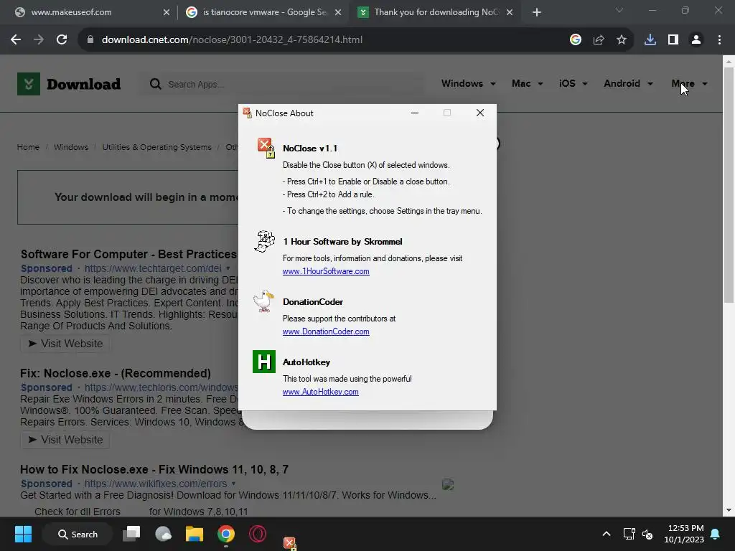Click Visit Website under Fix Noclose.exe ad

point(65,440)
